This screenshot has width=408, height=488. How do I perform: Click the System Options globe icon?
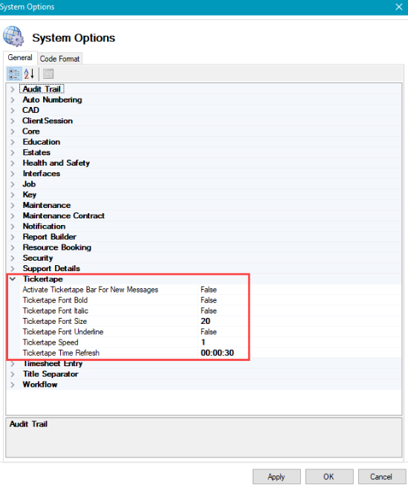pos(13,36)
